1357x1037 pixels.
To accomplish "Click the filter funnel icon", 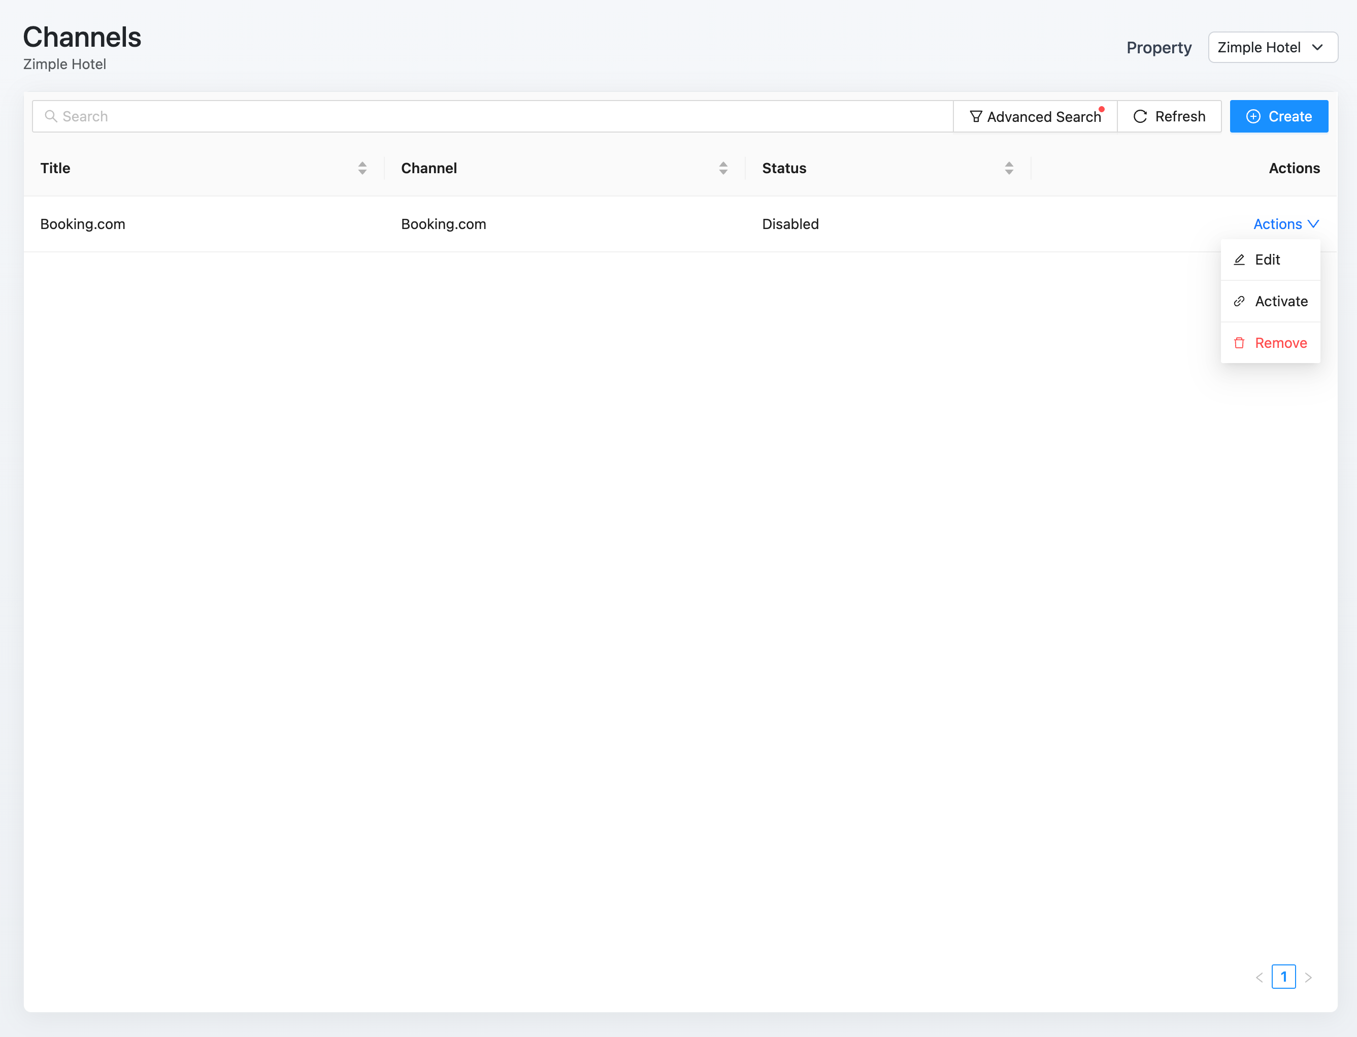I will pyautogui.click(x=975, y=117).
